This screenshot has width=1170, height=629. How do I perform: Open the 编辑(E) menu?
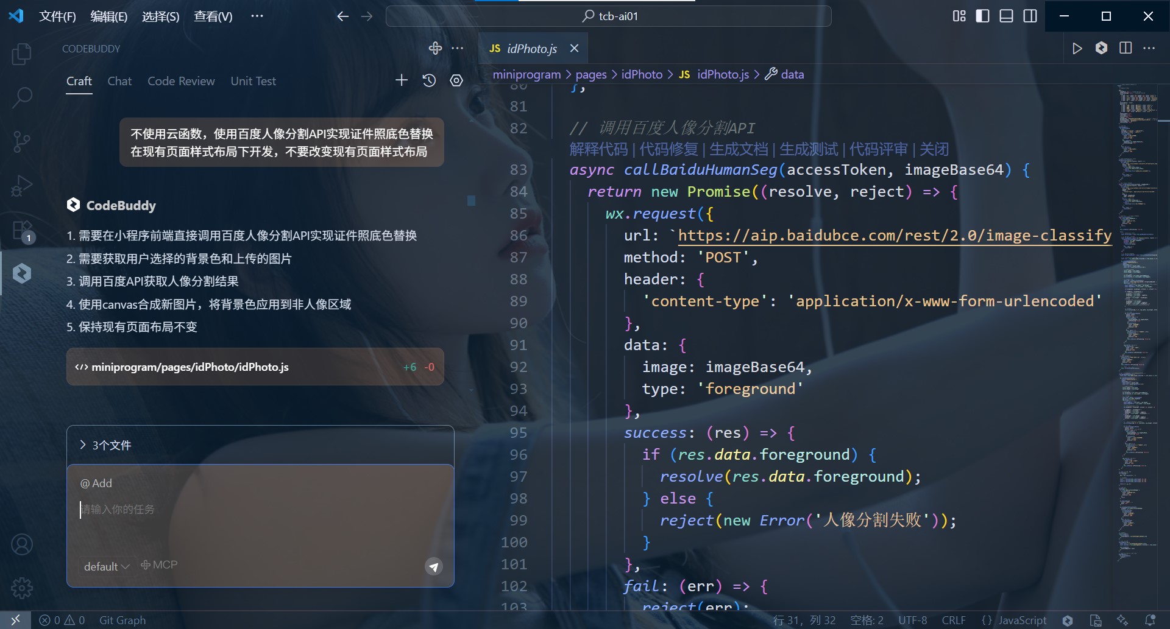tap(108, 16)
